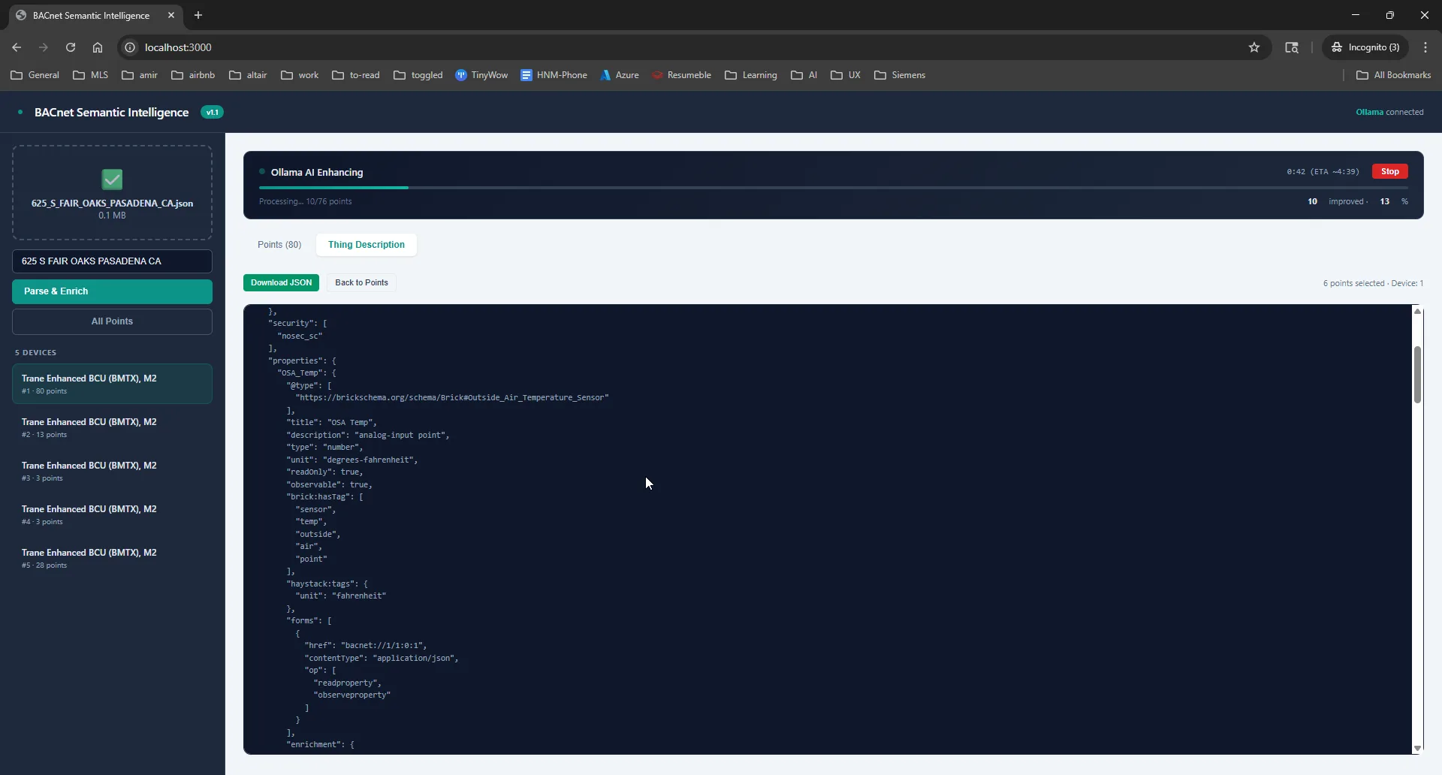The width and height of the screenshot is (1442, 775).
Task: Select device #3 with 3 points
Action: coord(112,471)
